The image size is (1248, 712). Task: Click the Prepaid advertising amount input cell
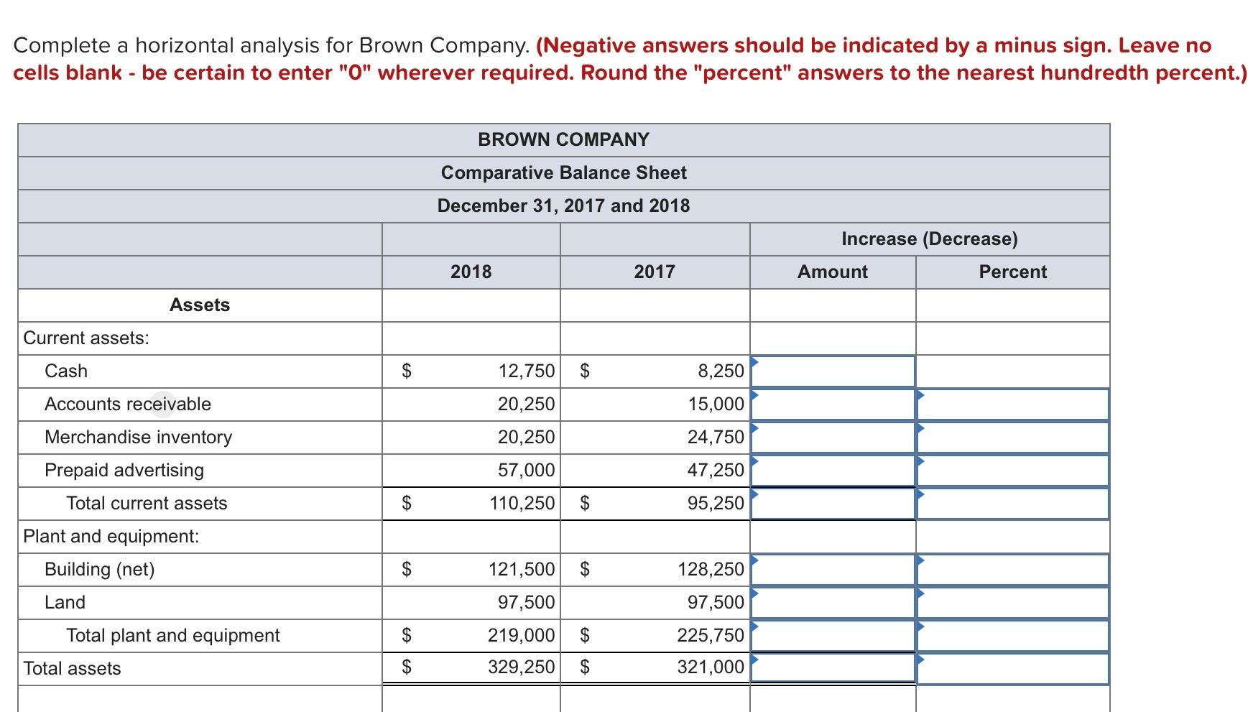tap(833, 471)
